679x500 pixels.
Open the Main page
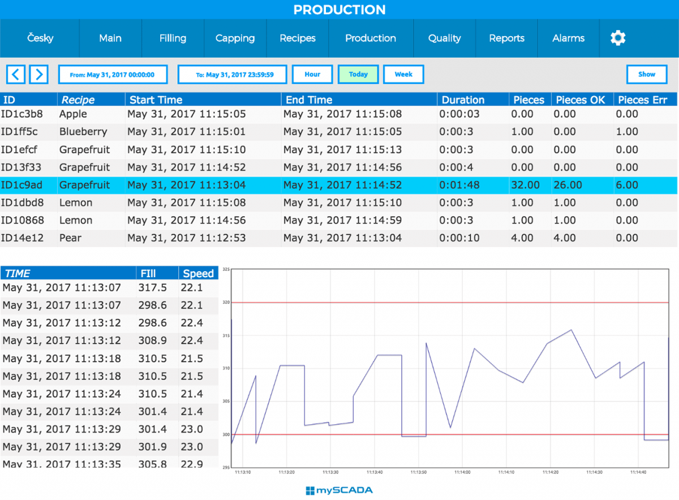pyautogui.click(x=110, y=38)
